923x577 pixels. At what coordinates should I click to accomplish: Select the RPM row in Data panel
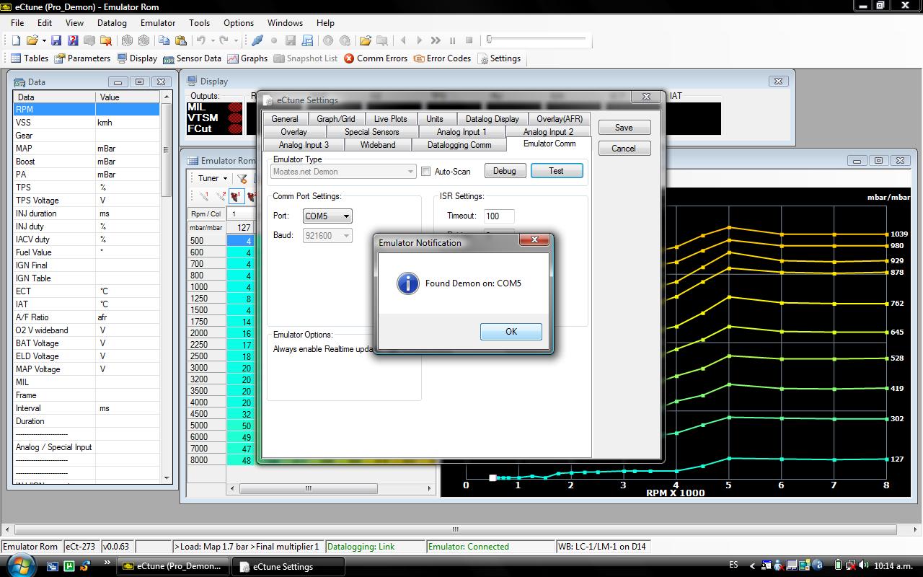(x=86, y=110)
